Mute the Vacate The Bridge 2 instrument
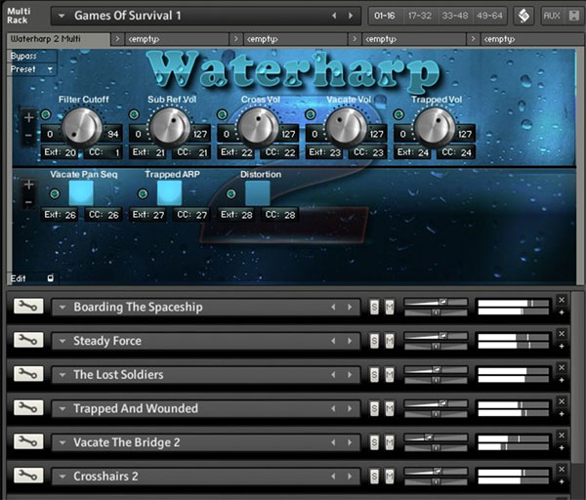The height and width of the screenshot is (500, 586). coord(389,442)
